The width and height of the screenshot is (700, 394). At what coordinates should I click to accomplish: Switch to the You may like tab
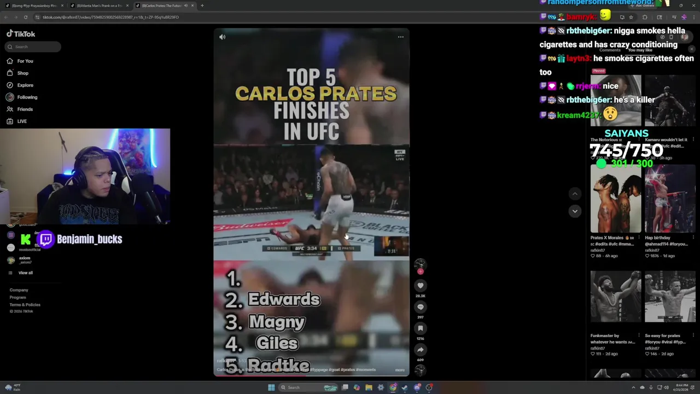(x=640, y=50)
